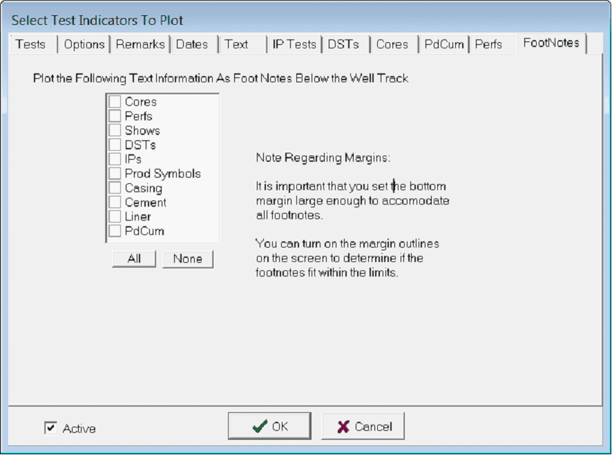Toggle the Casing footnote checkbox
This screenshot has height=455, width=612.
coord(115,188)
